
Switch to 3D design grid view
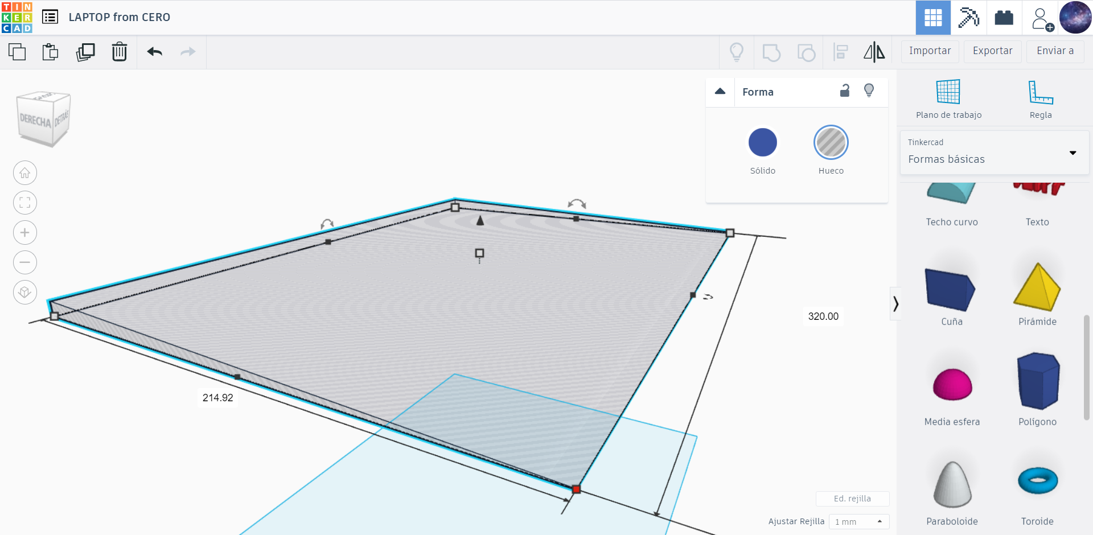[x=933, y=18]
